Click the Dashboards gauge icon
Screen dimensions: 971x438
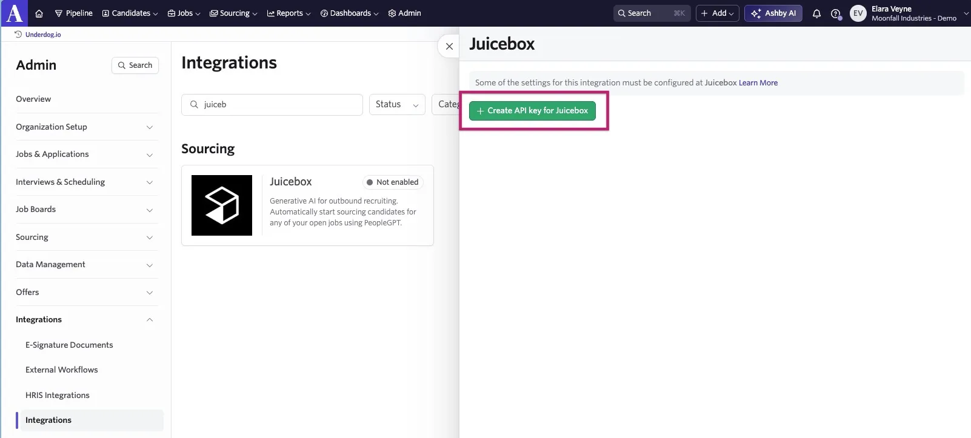coord(324,13)
